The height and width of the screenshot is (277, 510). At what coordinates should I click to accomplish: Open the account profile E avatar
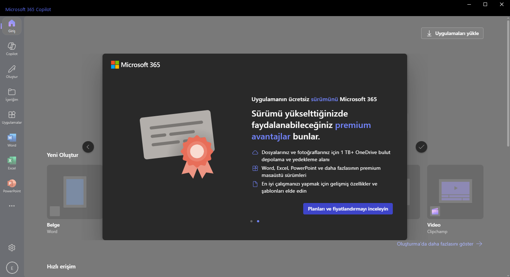tap(12, 268)
